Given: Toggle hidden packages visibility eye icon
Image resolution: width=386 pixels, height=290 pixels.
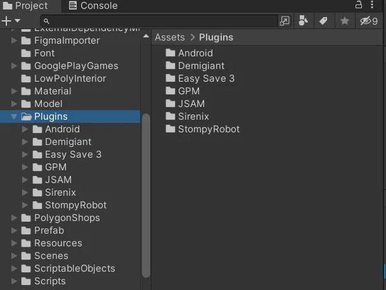Looking at the screenshot, I should point(368,21).
